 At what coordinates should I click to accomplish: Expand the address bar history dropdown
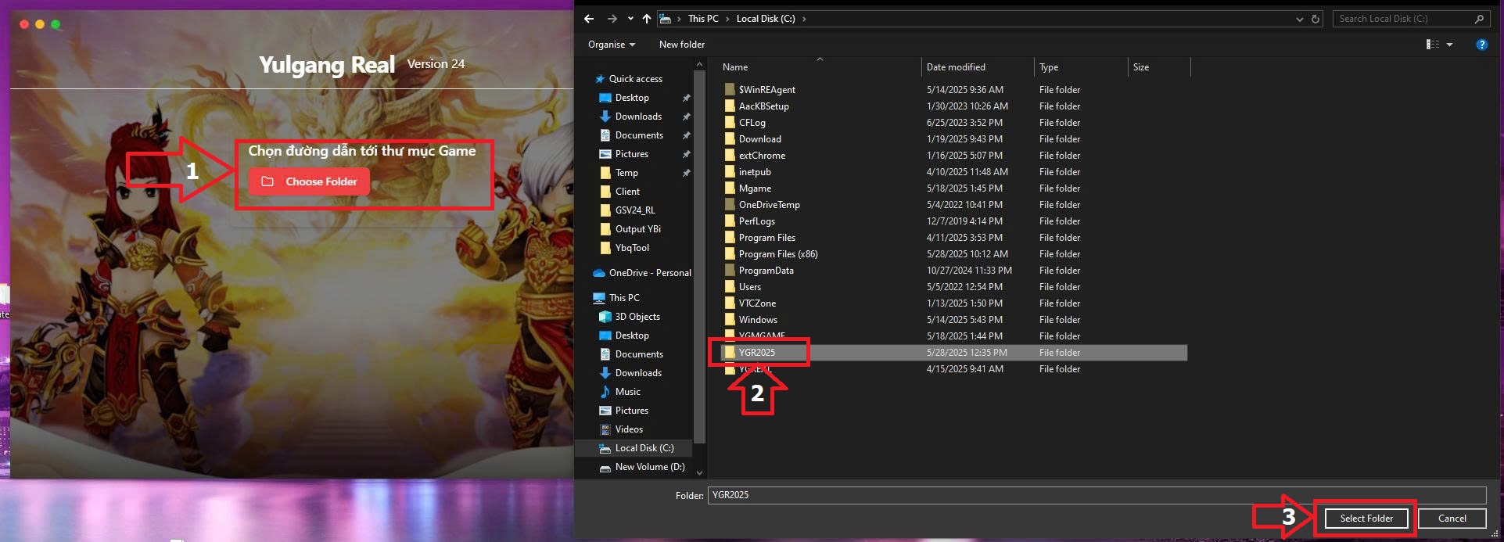(1299, 19)
